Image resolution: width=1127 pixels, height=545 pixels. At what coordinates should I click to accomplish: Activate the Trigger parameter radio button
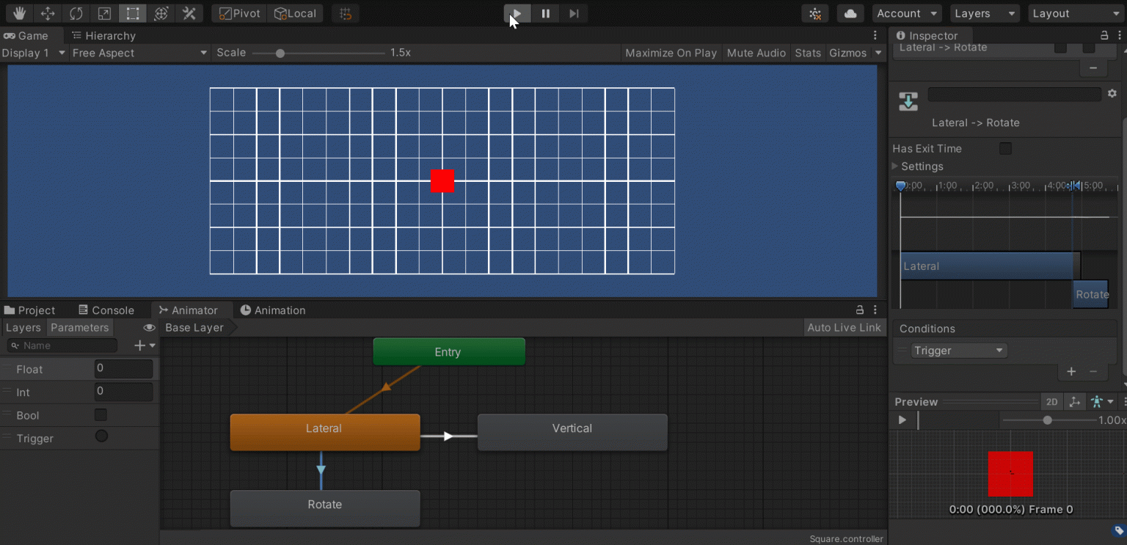coord(101,436)
